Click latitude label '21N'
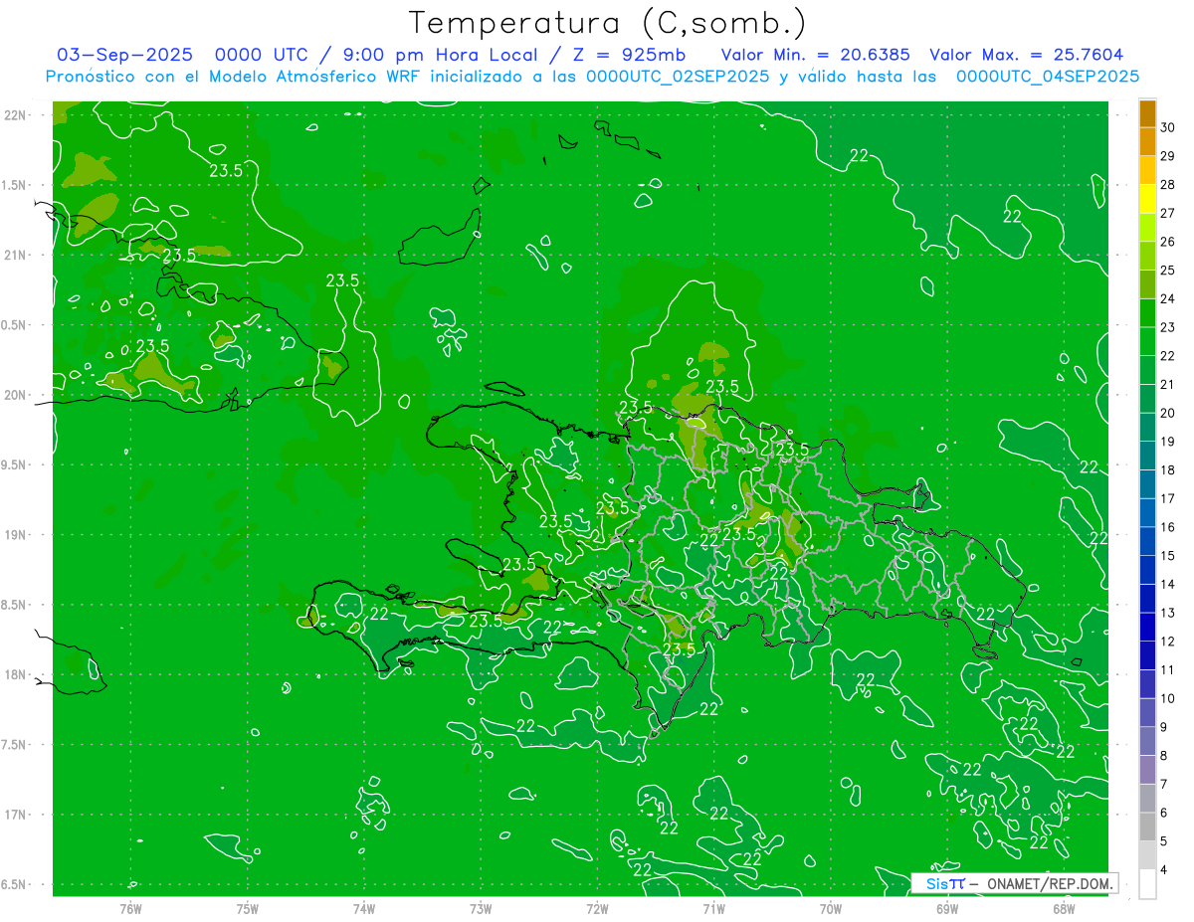This screenshot has height=922, width=1194. pos(17,256)
